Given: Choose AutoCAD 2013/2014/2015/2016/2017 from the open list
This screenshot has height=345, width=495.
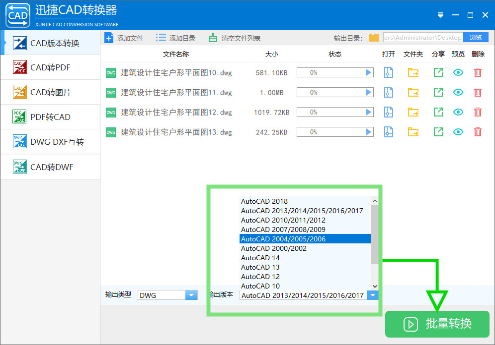Looking at the screenshot, I should (305, 211).
